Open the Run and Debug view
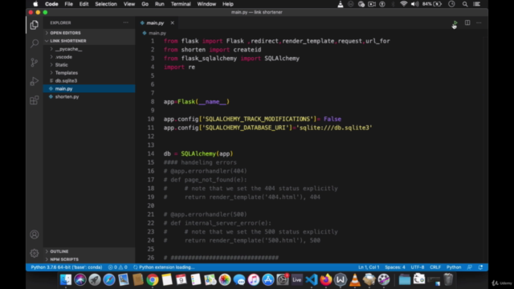This screenshot has height=289, width=514. tap(34, 81)
